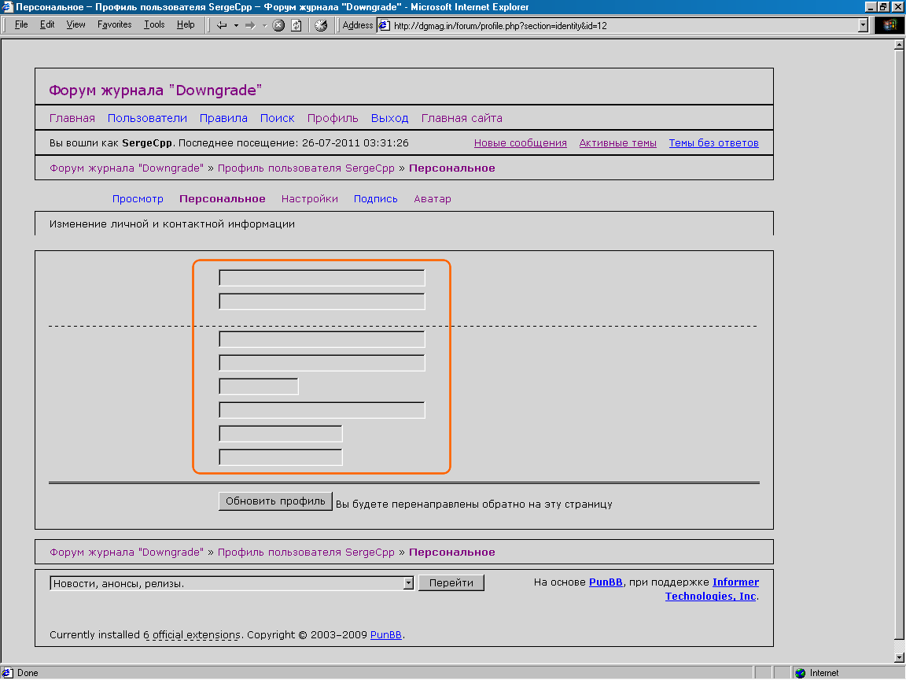Screen dimensions: 906x680
Task: Open the forum jump dropdown "Новости, анонсы, релизы"
Action: click(x=408, y=583)
